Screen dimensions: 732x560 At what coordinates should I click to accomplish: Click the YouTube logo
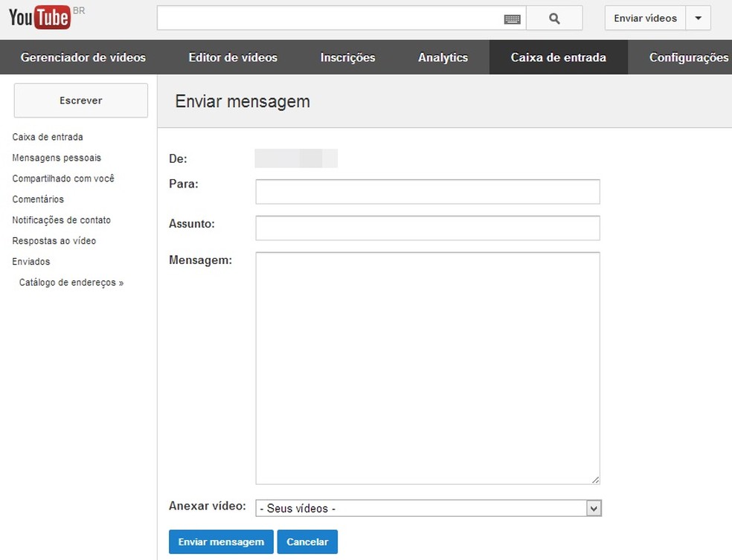tap(40, 18)
